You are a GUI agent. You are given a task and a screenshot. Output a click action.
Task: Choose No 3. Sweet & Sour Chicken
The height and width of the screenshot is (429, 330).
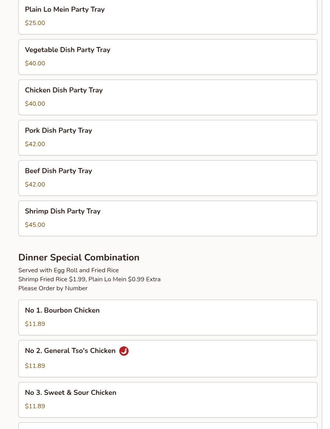[70, 393]
